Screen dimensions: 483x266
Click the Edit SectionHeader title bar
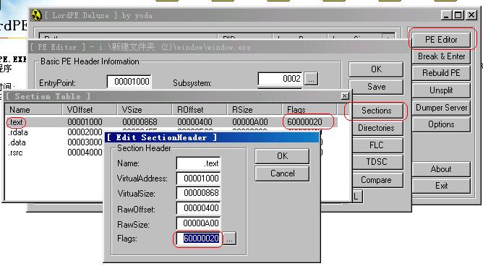pos(212,137)
